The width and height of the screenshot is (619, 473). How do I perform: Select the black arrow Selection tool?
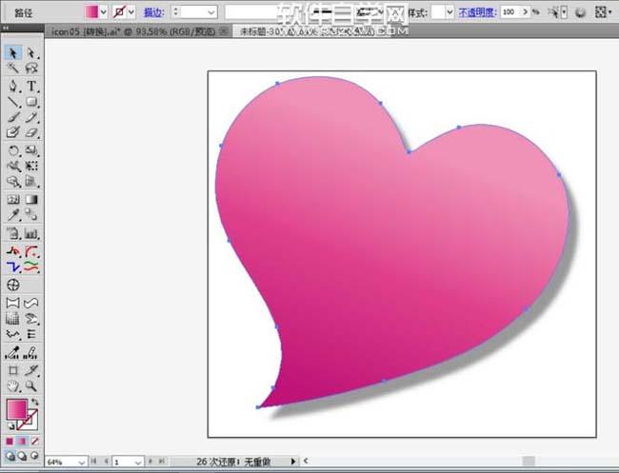click(13, 53)
